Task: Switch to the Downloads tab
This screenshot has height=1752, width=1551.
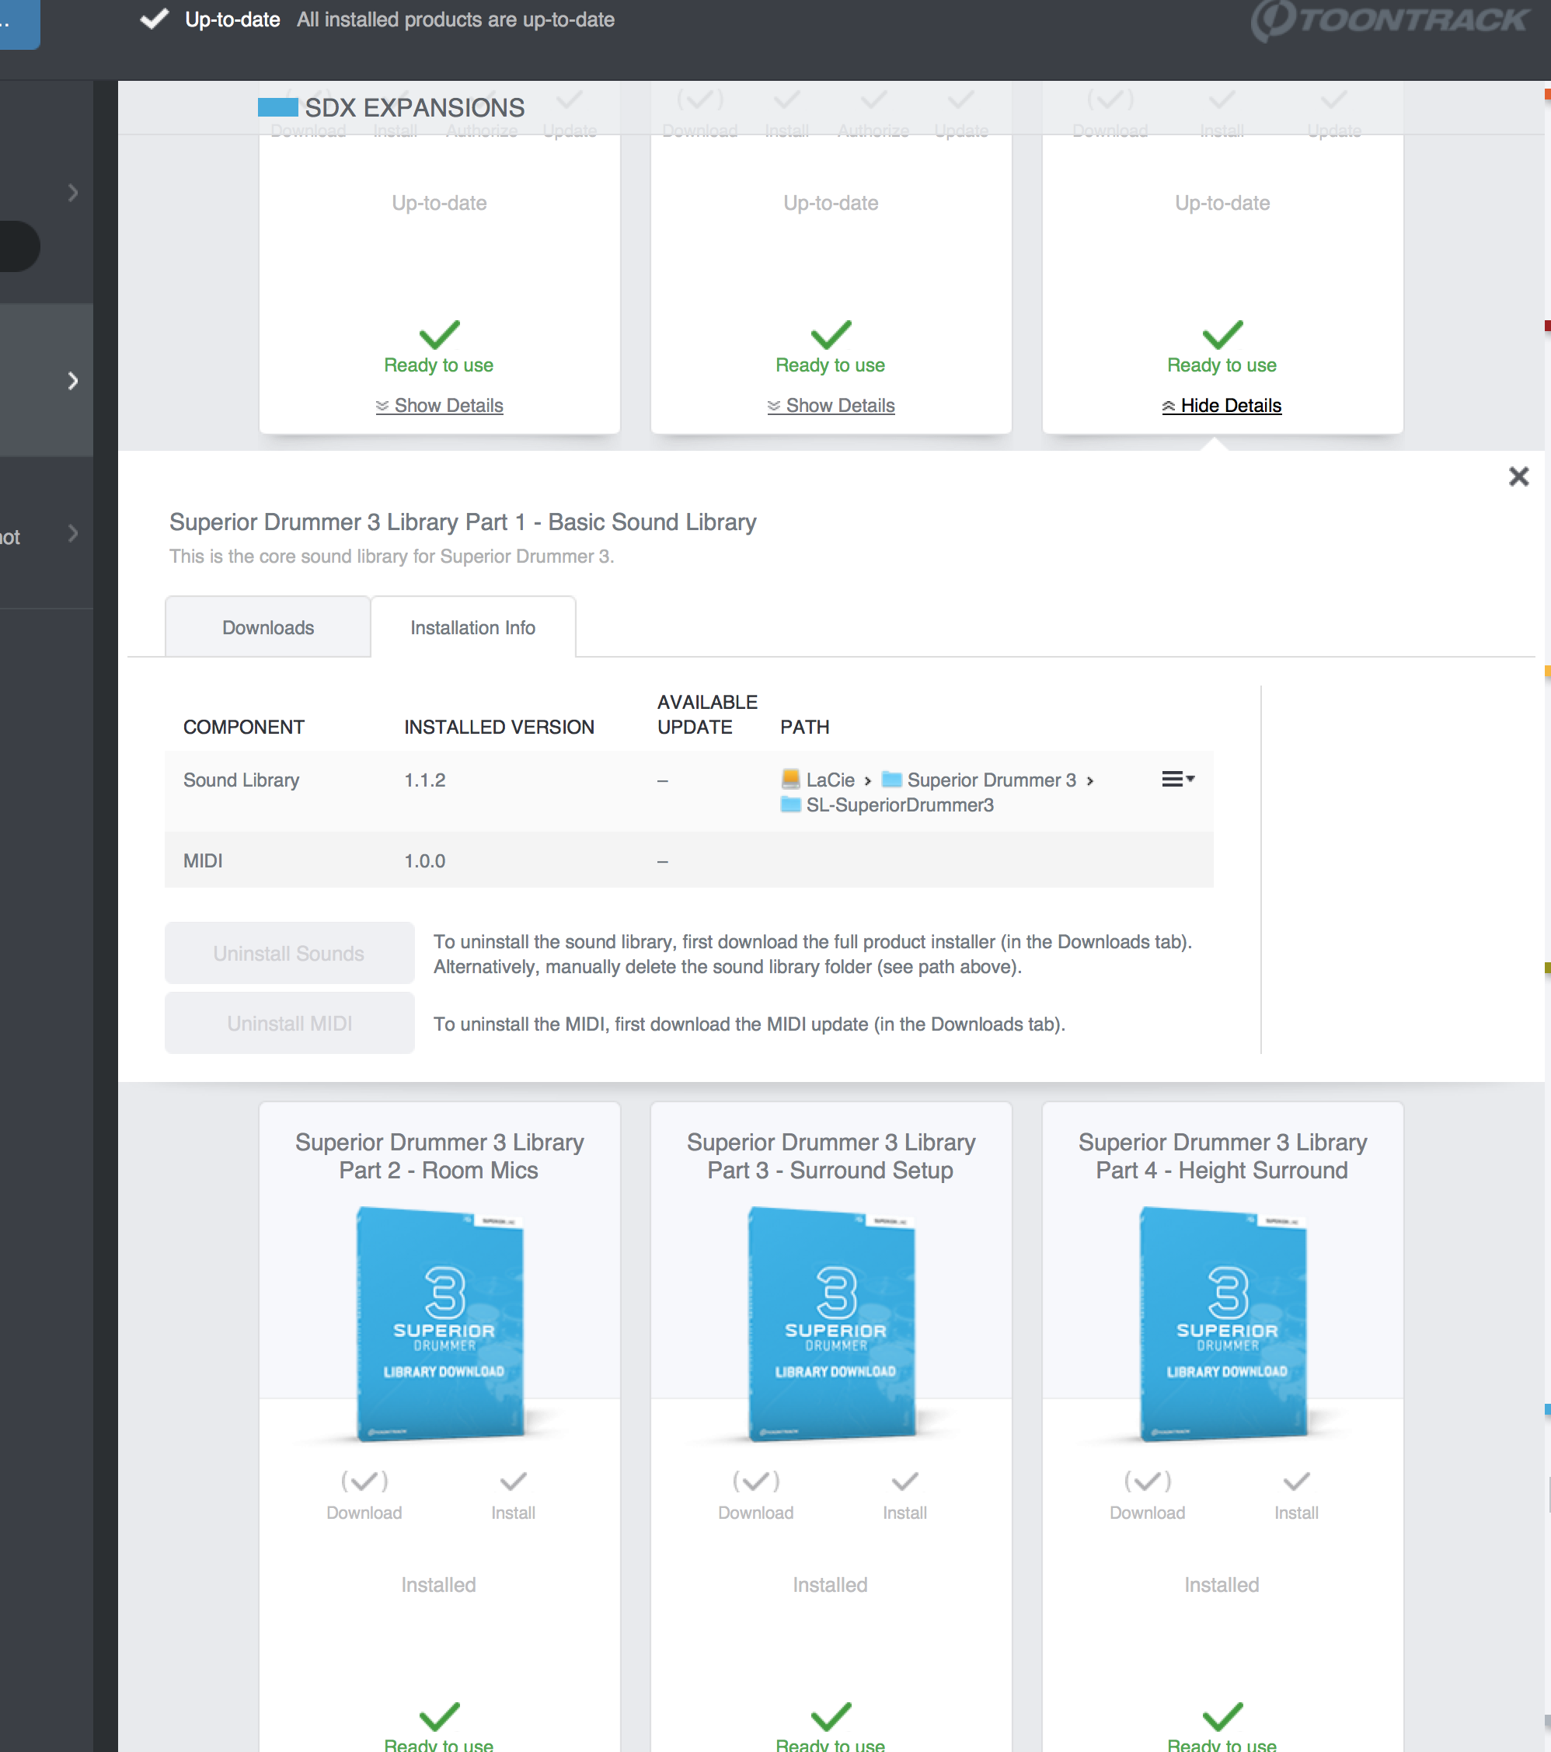Action: pyautogui.click(x=267, y=627)
